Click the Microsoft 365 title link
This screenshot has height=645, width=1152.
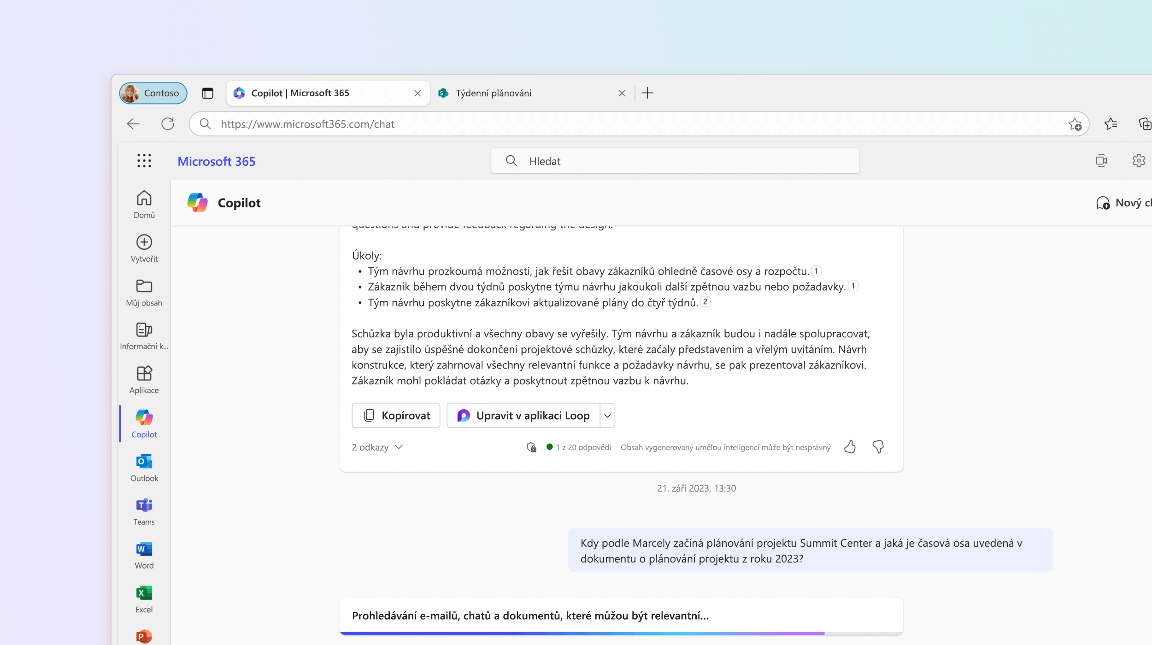216,161
